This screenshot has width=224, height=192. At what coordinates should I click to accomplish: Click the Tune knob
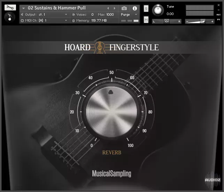158,10
